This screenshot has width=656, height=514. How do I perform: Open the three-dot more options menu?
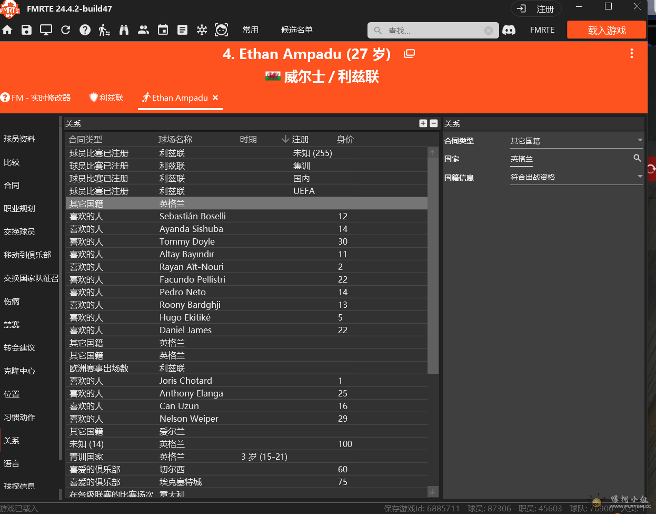pos(632,53)
